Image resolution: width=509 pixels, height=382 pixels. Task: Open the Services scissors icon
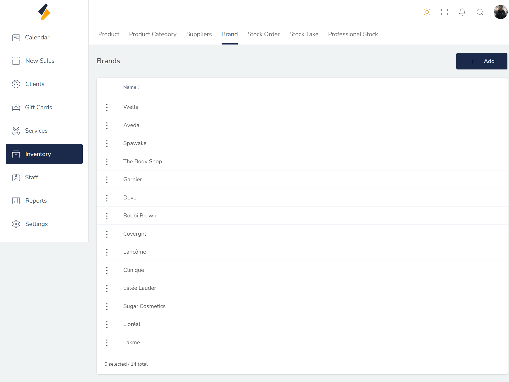click(x=16, y=131)
